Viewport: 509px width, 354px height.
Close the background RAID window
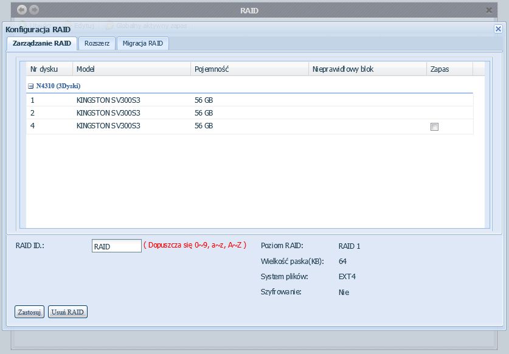click(x=489, y=10)
